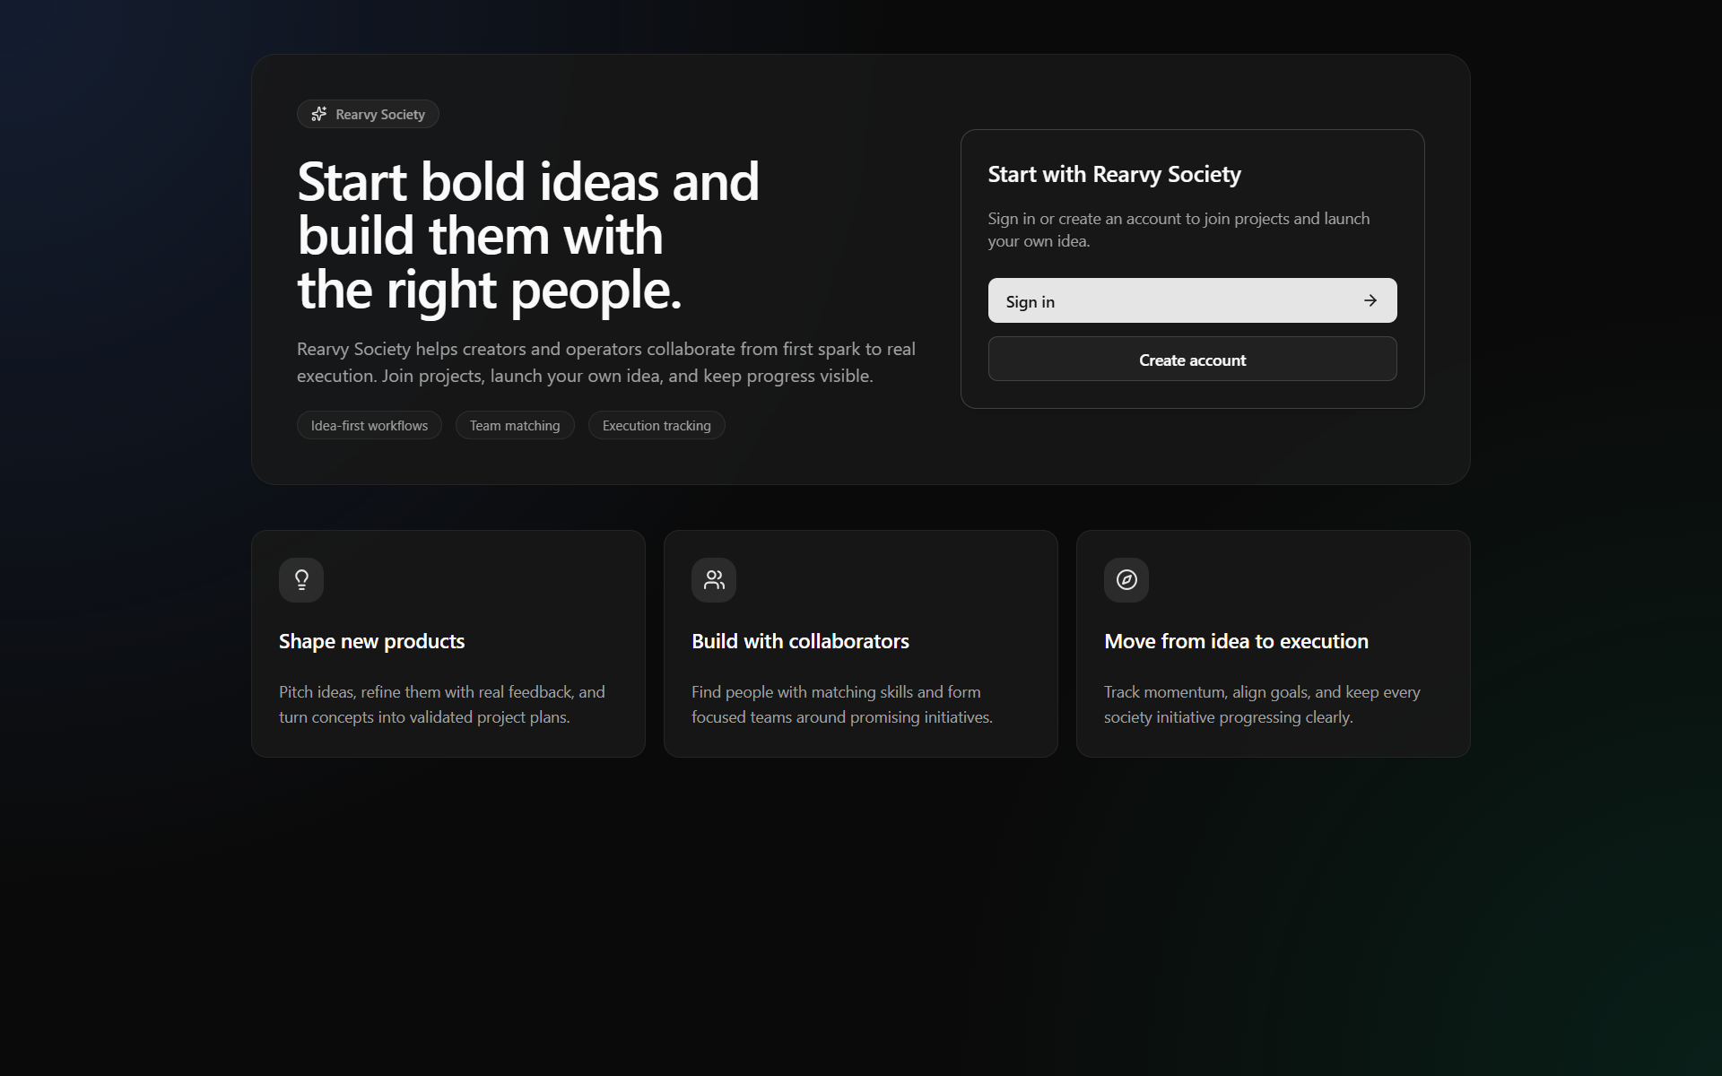Screen dimensions: 1722x1076
Task: Click the sign-in panel description text
Action: [1178, 230]
